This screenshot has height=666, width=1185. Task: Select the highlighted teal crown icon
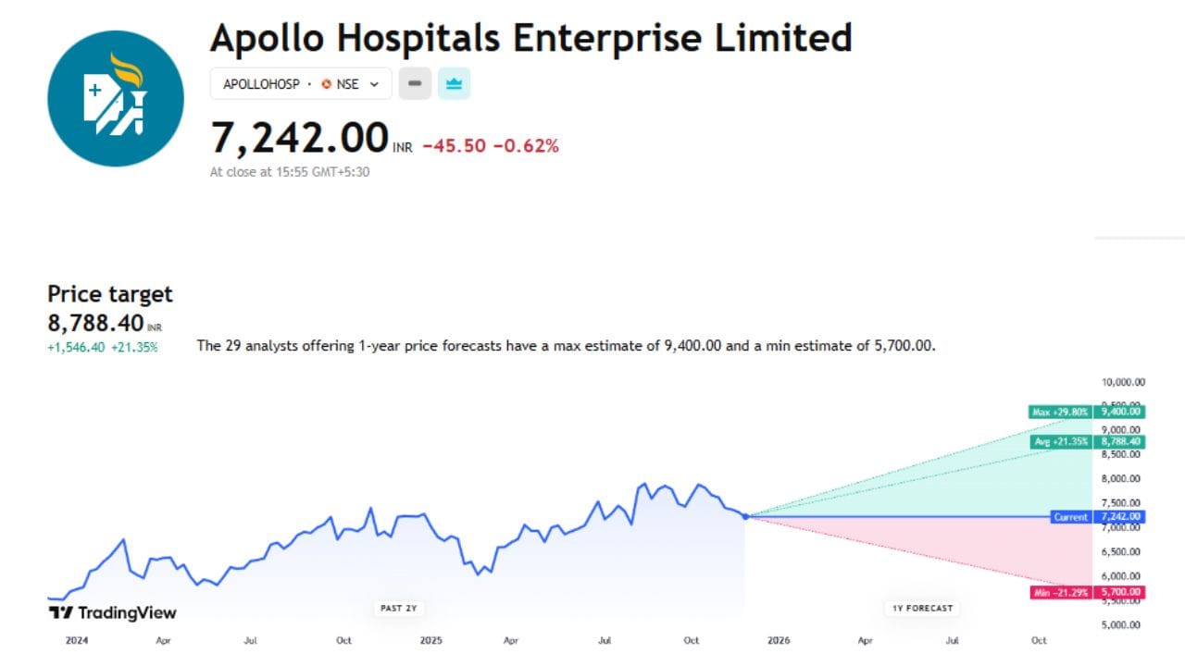click(x=453, y=83)
